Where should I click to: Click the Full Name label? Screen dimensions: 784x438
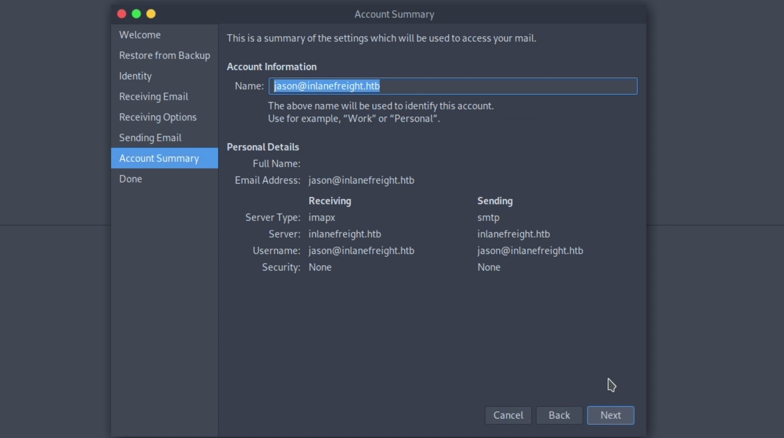pos(277,163)
